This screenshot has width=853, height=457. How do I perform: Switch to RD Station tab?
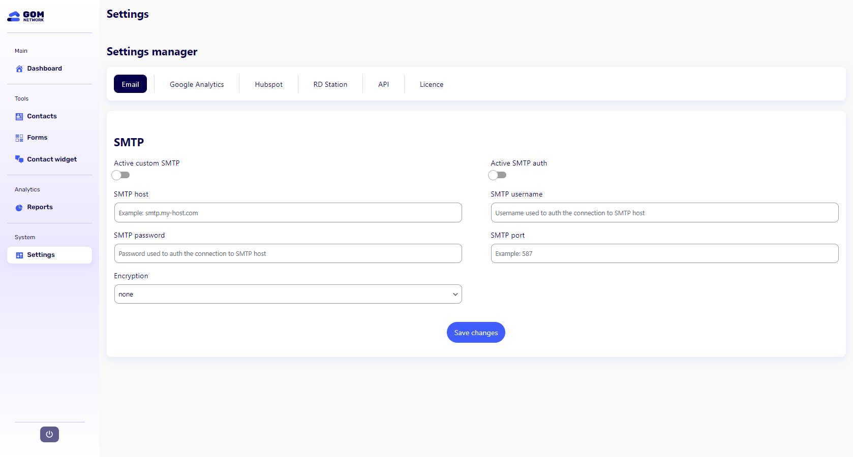click(330, 84)
